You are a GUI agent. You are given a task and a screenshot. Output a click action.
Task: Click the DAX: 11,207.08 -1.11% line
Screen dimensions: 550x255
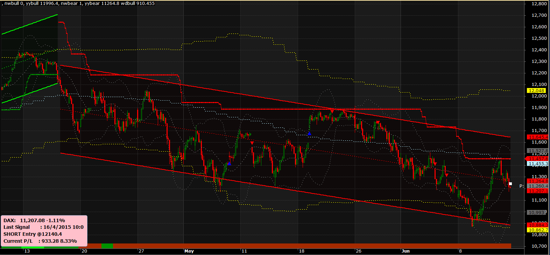34,220
